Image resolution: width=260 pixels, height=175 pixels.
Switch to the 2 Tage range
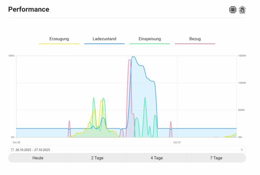[97, 158]
